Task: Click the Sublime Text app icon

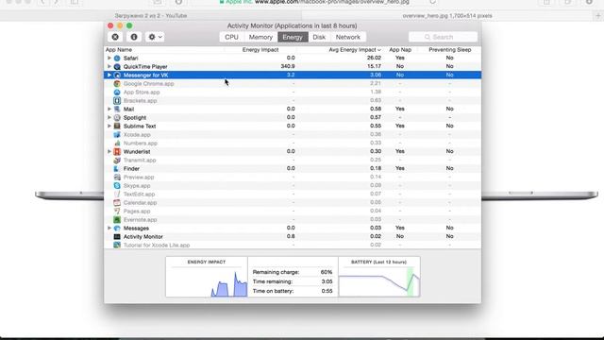Action: [117, 126]
